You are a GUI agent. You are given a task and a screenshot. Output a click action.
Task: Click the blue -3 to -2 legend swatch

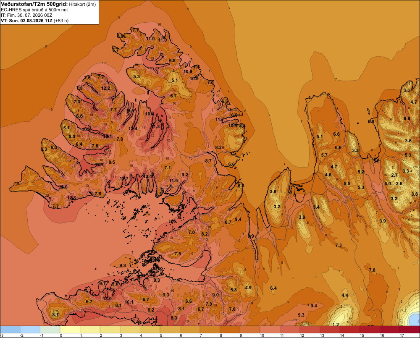(10, 330)
